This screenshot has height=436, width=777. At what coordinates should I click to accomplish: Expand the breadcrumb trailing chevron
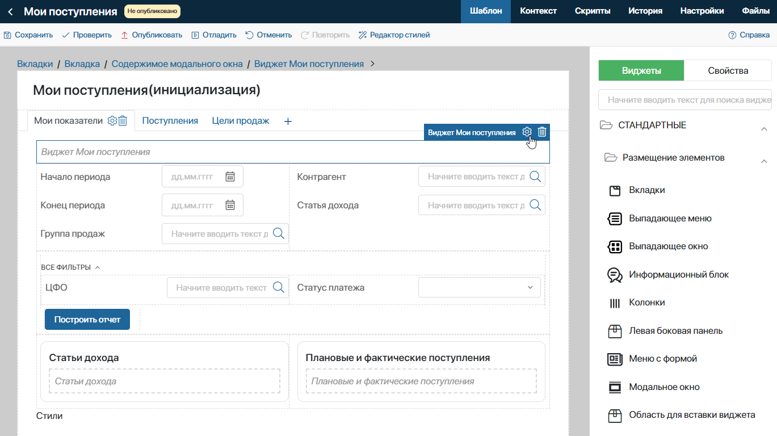[x=372, y=64]
